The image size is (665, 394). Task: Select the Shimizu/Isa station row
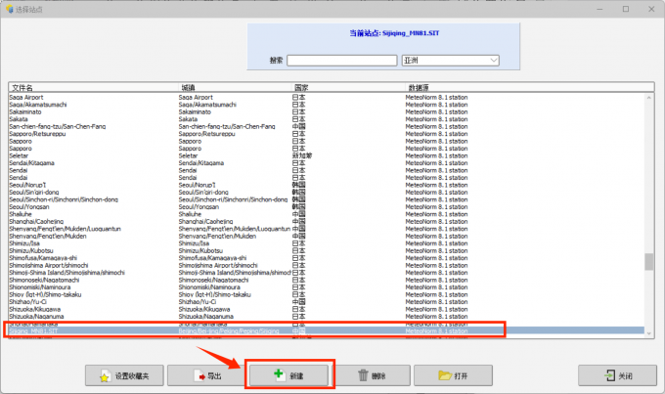[327, 243]
